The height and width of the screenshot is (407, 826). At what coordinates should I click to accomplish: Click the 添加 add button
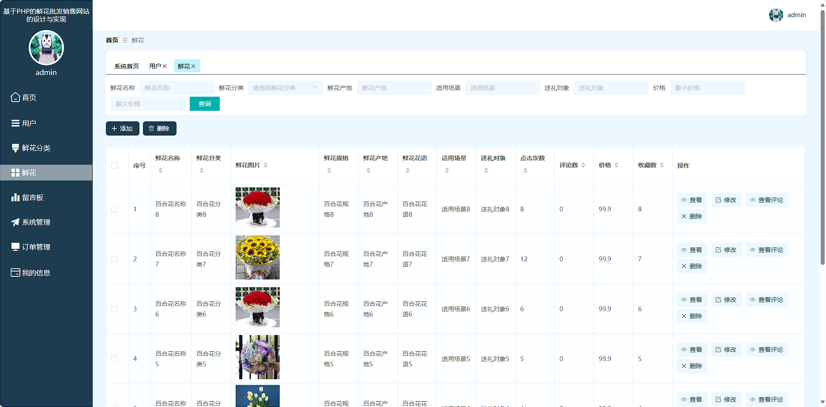pyautogui.click(x=123, y=128)
